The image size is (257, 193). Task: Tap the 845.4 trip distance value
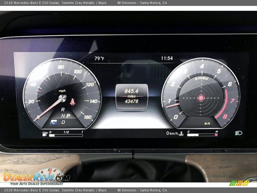coord(131,91)
